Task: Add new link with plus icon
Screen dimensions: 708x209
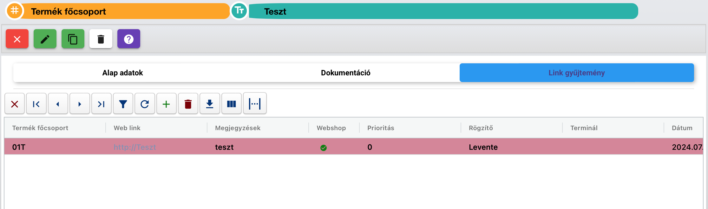Action: (x=166, y=104)
